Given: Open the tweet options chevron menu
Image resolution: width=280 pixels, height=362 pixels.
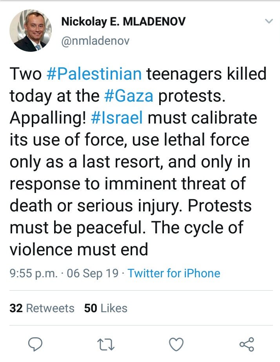Looking at the screenshot, I should 269,22.
